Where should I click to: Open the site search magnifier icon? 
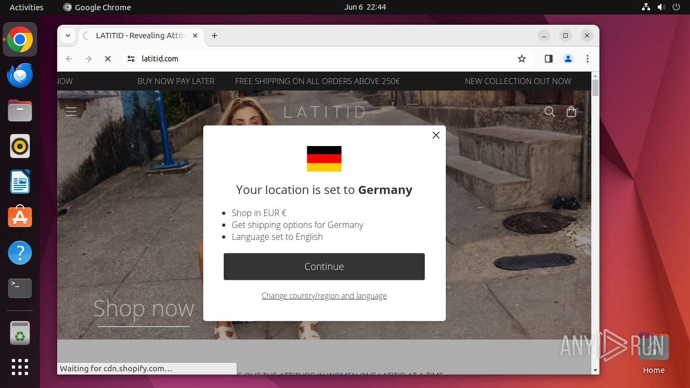549,112
